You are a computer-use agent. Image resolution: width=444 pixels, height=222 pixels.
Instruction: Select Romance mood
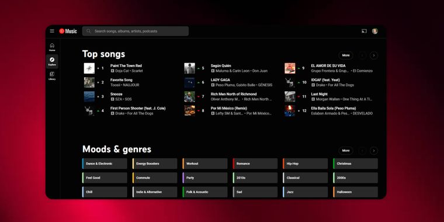255,164
